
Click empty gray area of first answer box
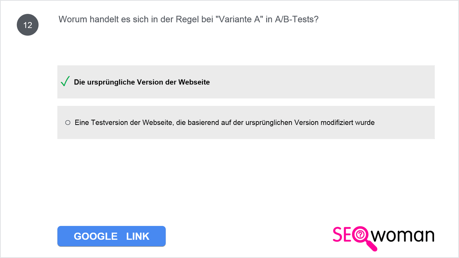click(x=321, y=82)
